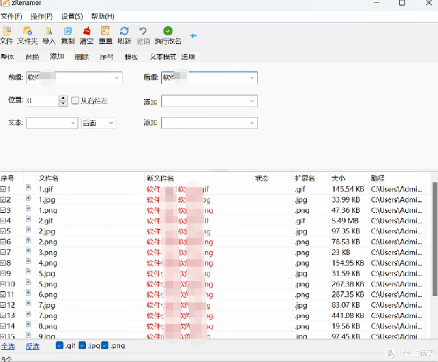438x362 pixels.
Task: Sort by the 扩展名 column header
Action: (x=310, y=178)
